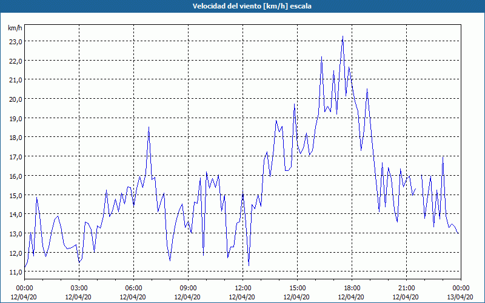Click the line peak near 07:00 at 18.5

149,127
